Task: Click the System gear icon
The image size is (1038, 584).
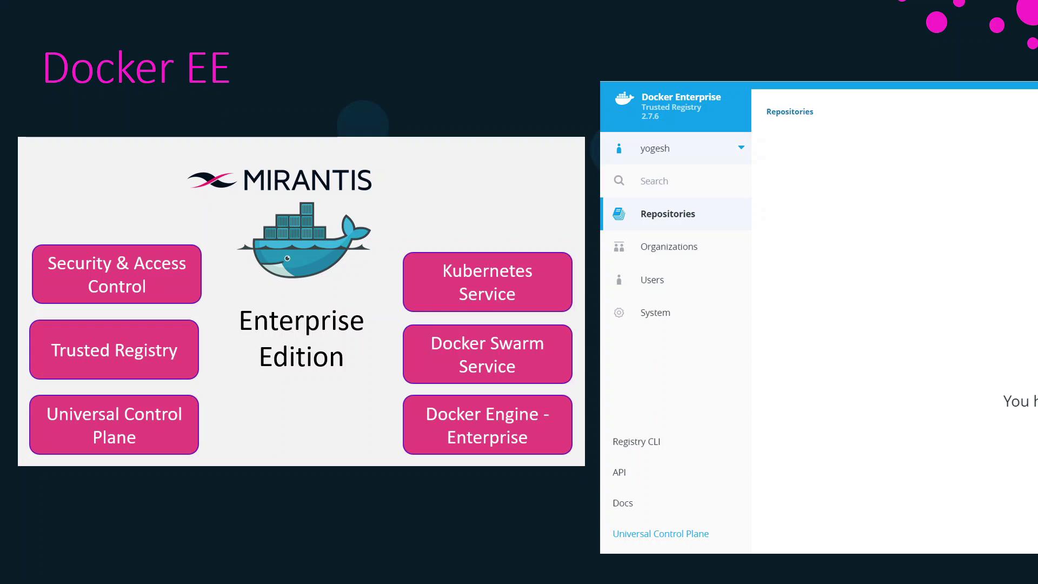Action: tap(619, 313)
